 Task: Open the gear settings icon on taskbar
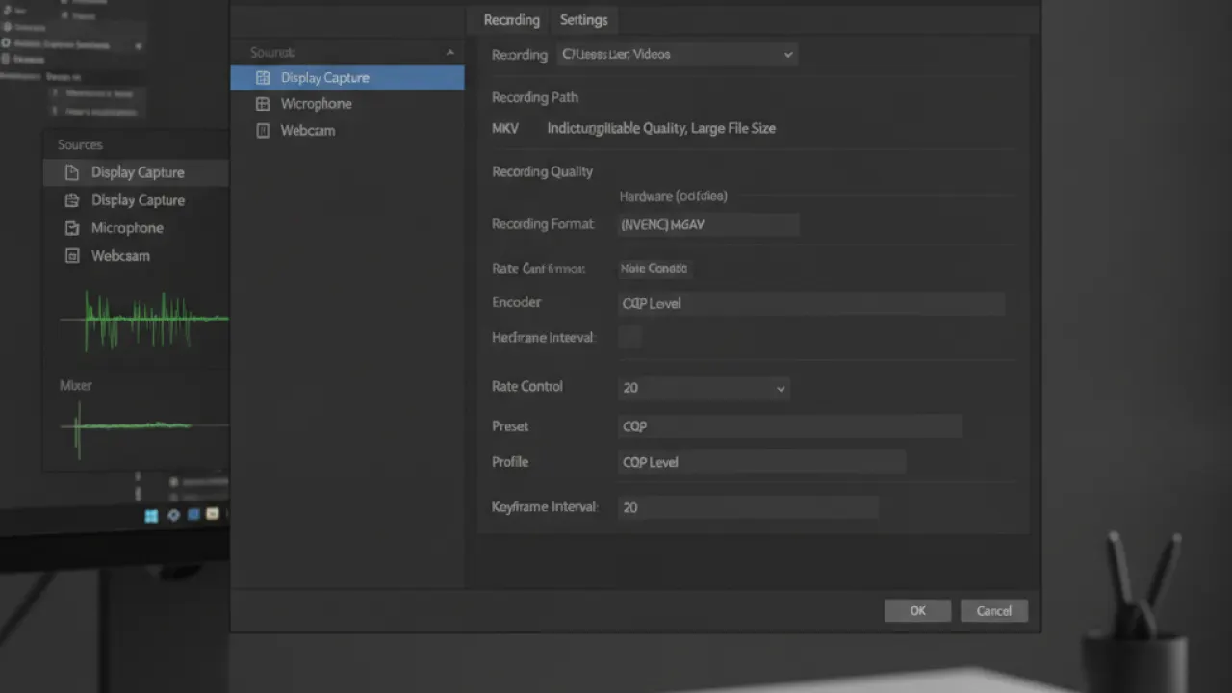(173, 515)
